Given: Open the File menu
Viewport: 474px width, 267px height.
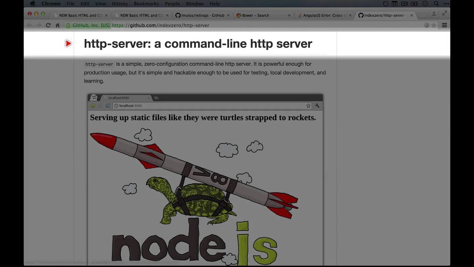Looking at the screenshot, I should (70, 4).
